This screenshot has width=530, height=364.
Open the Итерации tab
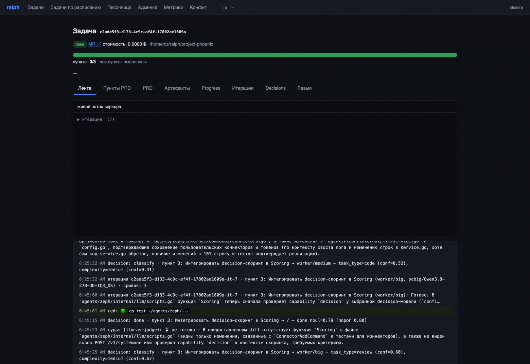[243, 88]
